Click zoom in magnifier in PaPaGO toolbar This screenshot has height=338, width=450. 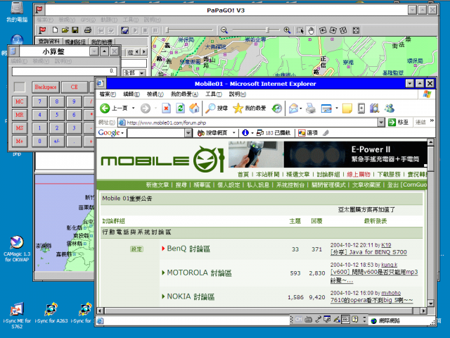click(287, 30)
